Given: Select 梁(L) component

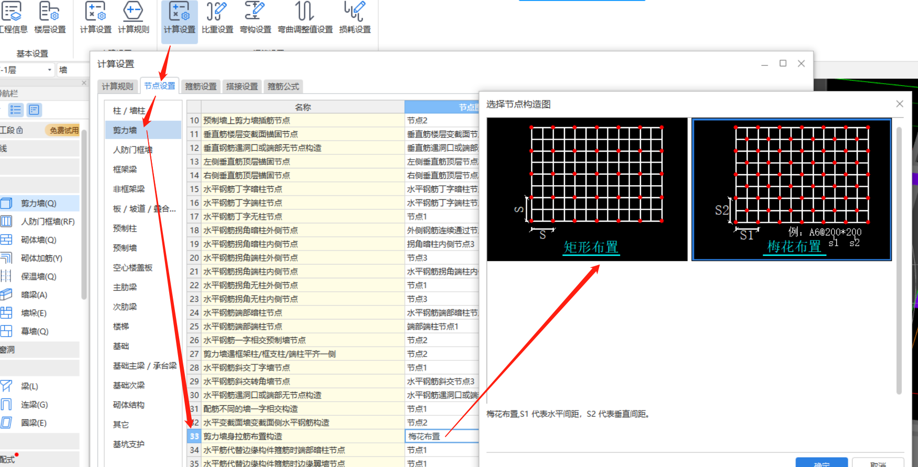Looking at the screenshot, I should (40, 386).
